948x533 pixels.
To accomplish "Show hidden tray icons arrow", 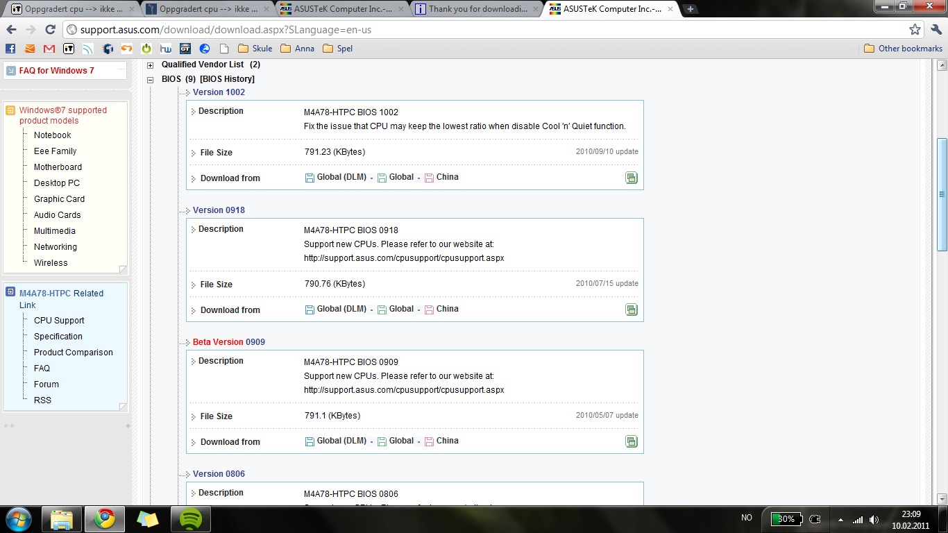I will click(841, 519).
